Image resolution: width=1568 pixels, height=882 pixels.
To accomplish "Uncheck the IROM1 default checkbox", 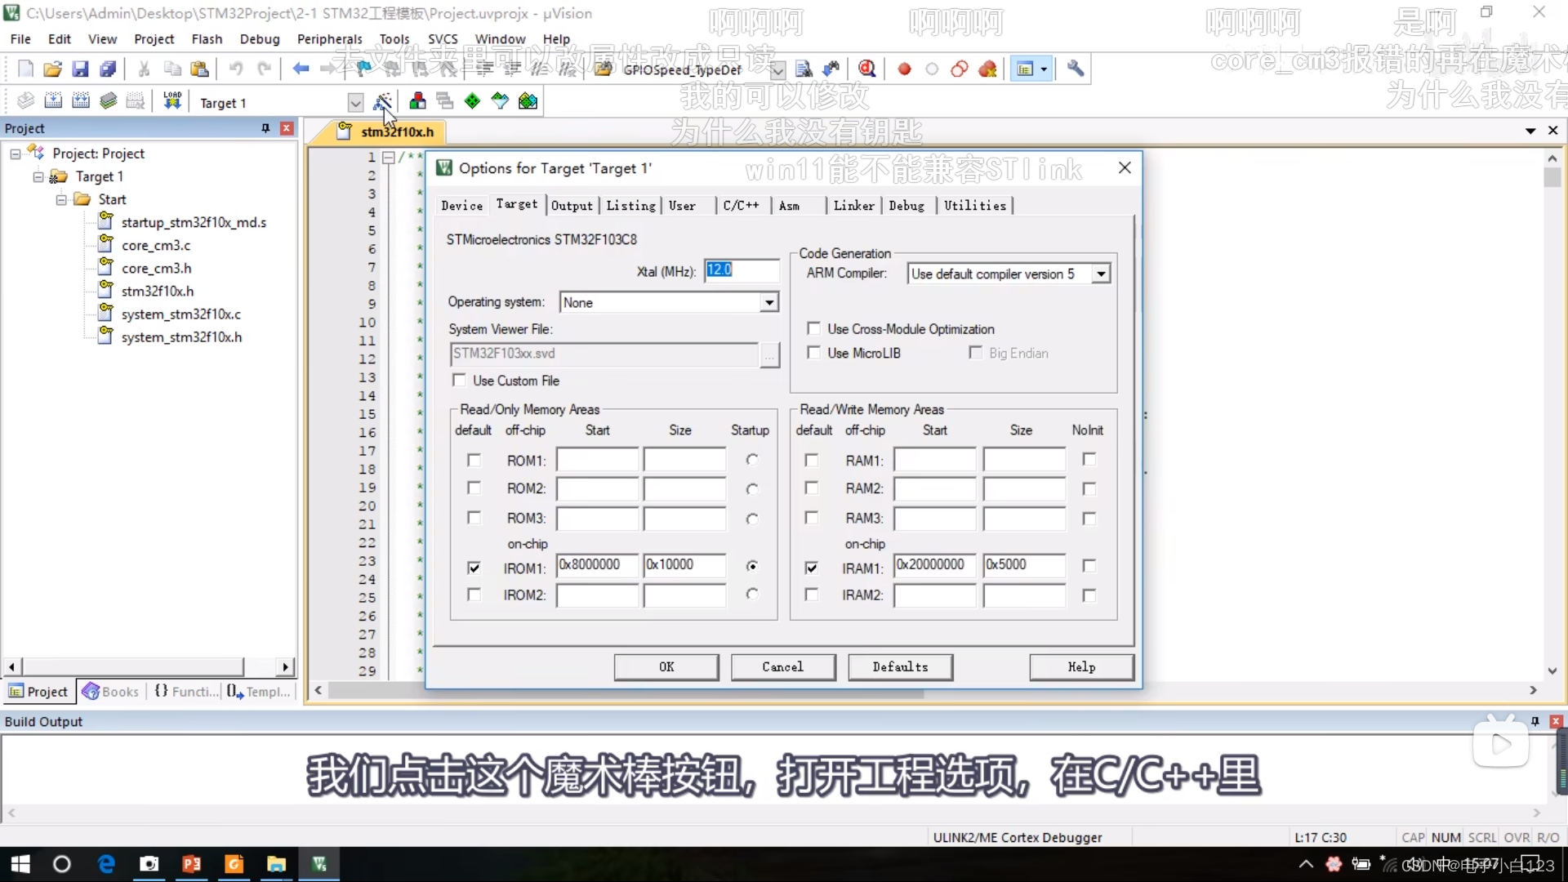I will click(x=474, y=568).
